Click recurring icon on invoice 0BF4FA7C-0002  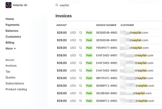[x=80, y=78]
